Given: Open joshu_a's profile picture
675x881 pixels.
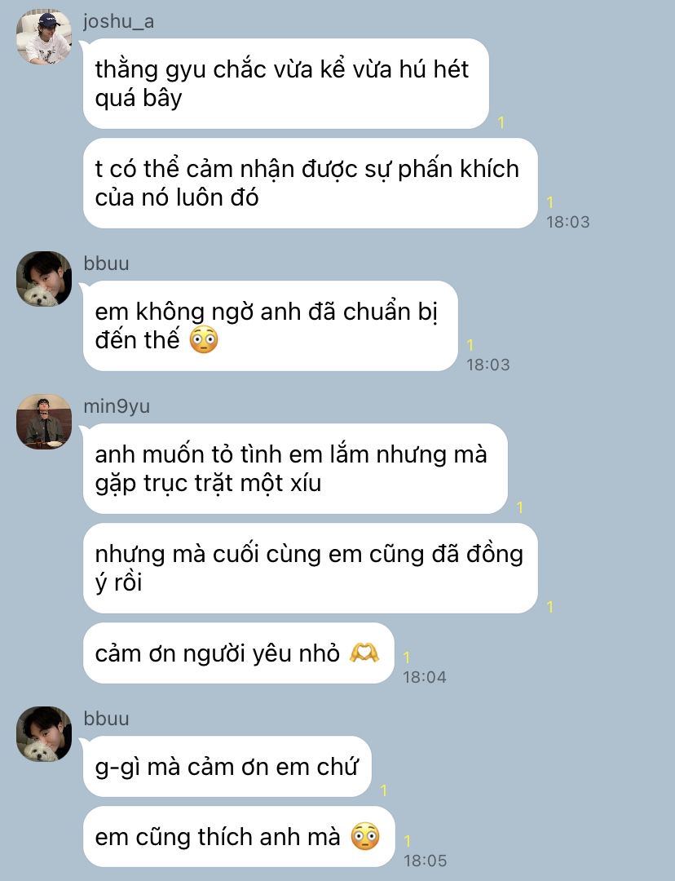Looking at the screenshot, I should click(x=44, y=37).
